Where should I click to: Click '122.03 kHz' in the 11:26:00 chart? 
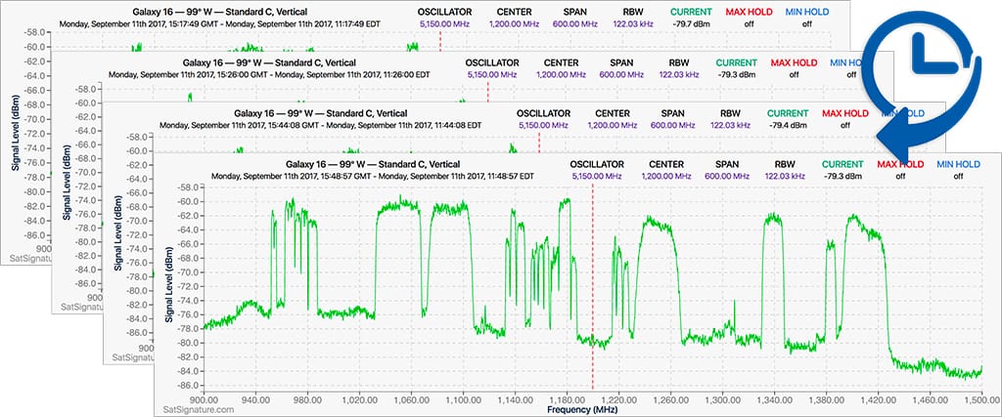point(679,74)
